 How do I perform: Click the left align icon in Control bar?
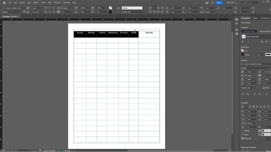click(150, 8)
